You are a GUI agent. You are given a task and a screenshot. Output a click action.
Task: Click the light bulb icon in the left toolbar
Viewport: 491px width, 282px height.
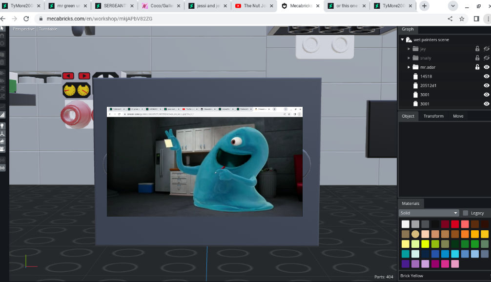[2, 126]
